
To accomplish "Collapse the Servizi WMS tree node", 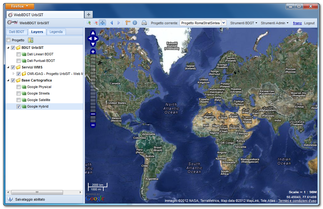I will tap(8, 67).
